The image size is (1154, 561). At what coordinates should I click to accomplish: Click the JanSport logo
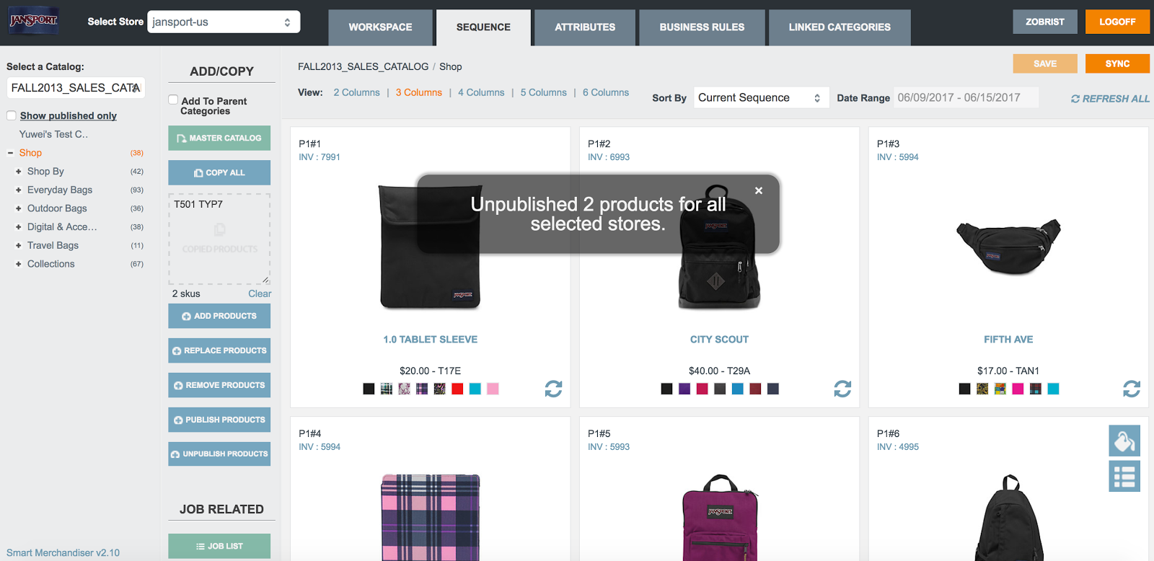pos(34,21)
